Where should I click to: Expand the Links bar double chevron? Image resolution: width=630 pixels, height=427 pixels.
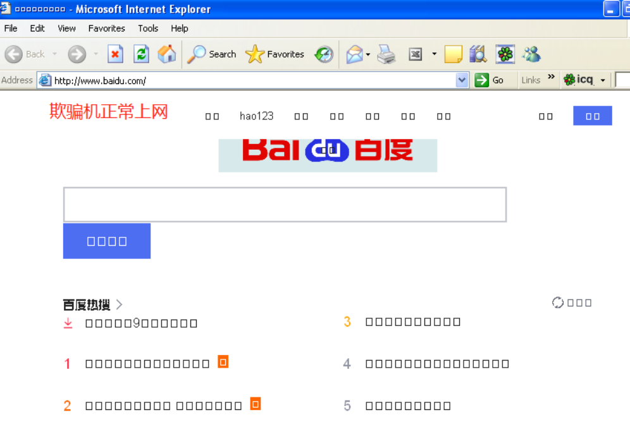coord(552,76)
